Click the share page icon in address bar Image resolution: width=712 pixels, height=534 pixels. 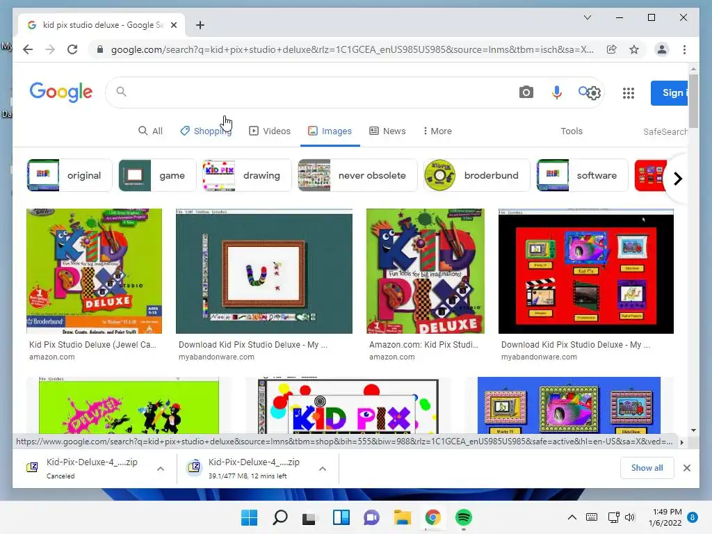pos(612,49)
